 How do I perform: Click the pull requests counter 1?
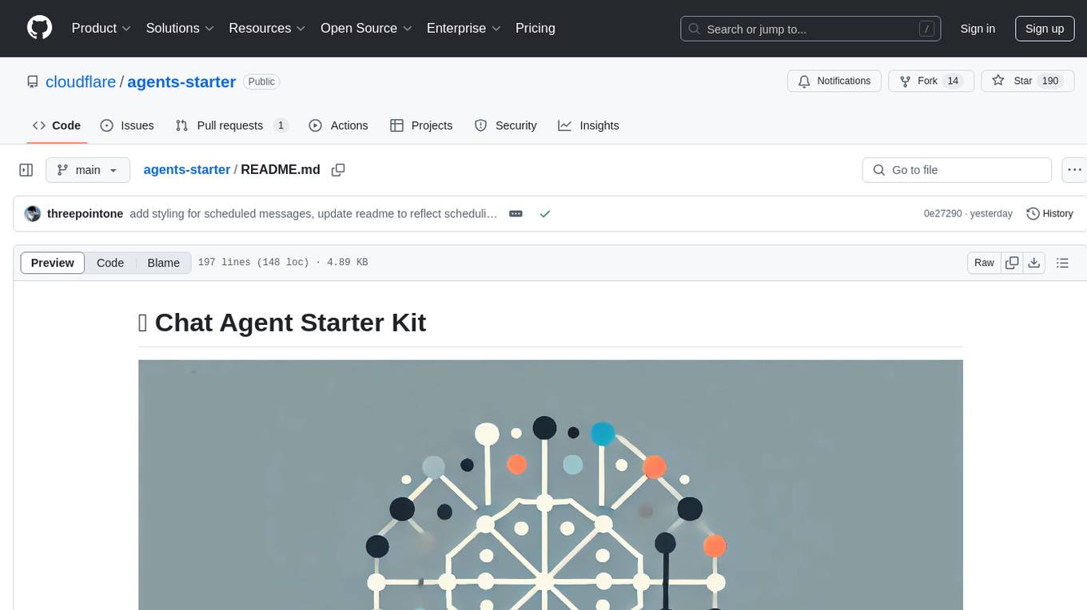pyautogui.click(x=281, y=125)
